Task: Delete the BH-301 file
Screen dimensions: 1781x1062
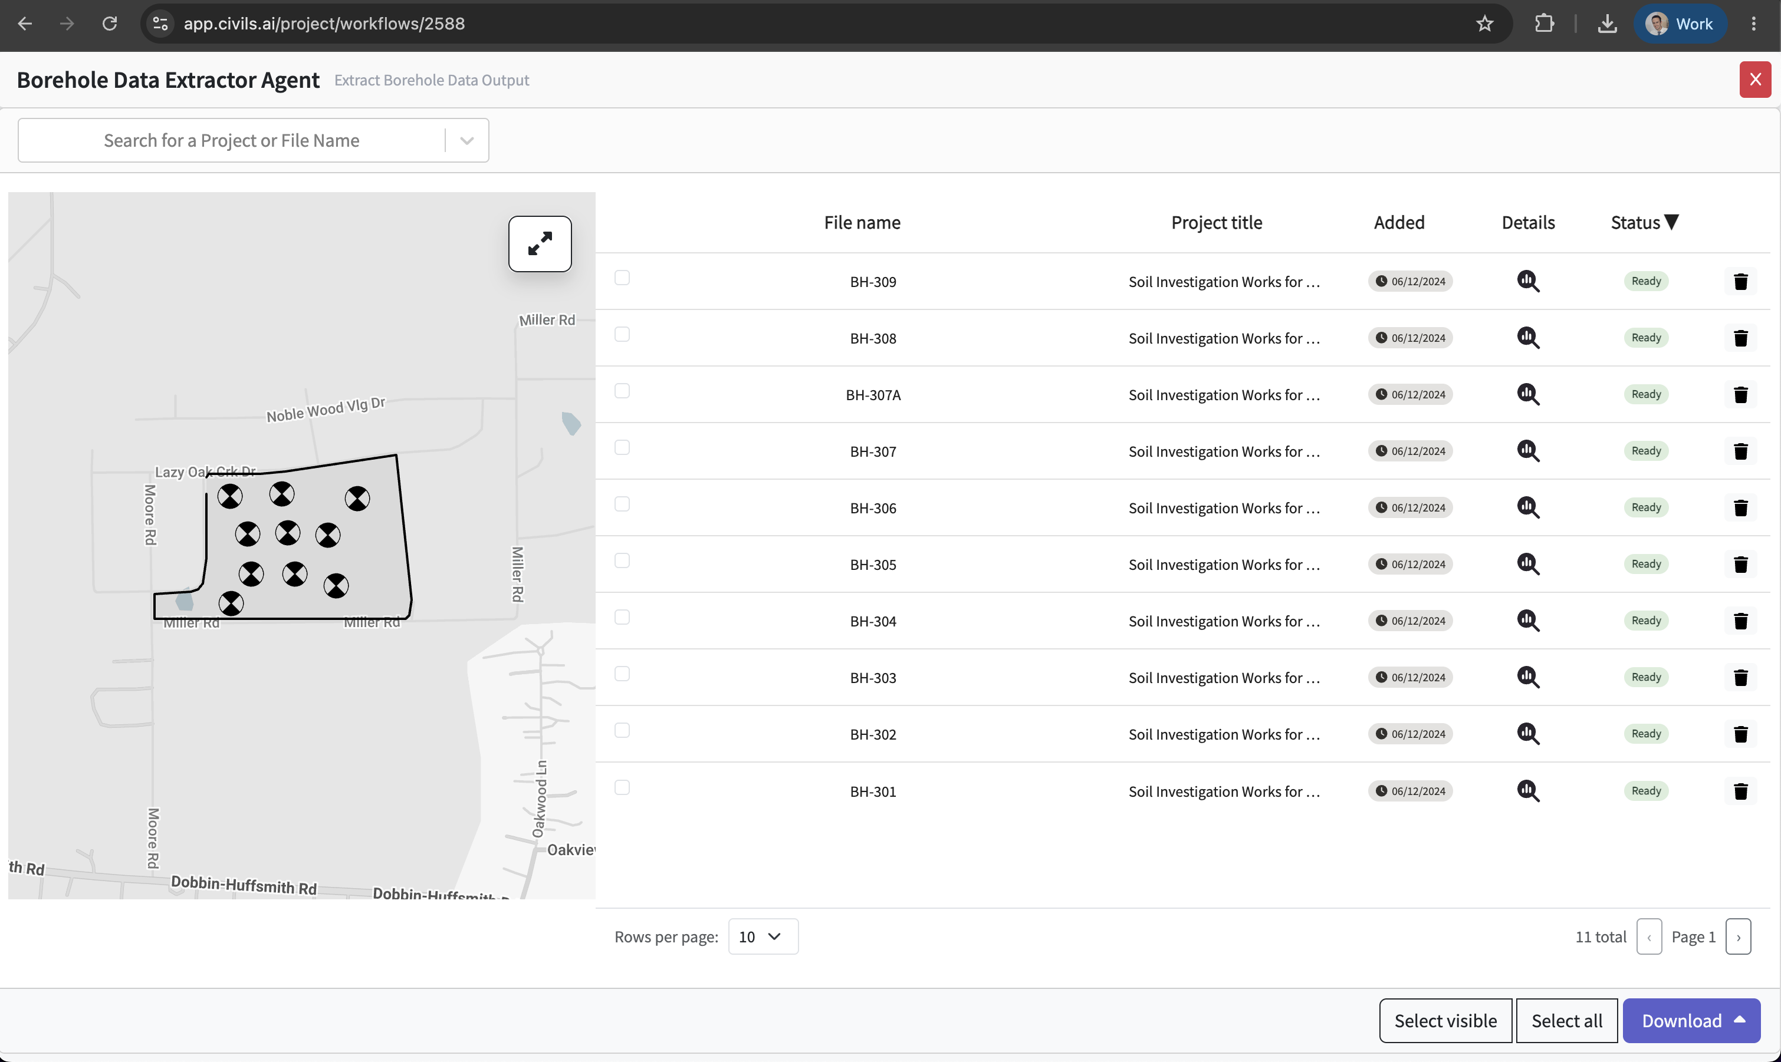Action: (1740, 791)
